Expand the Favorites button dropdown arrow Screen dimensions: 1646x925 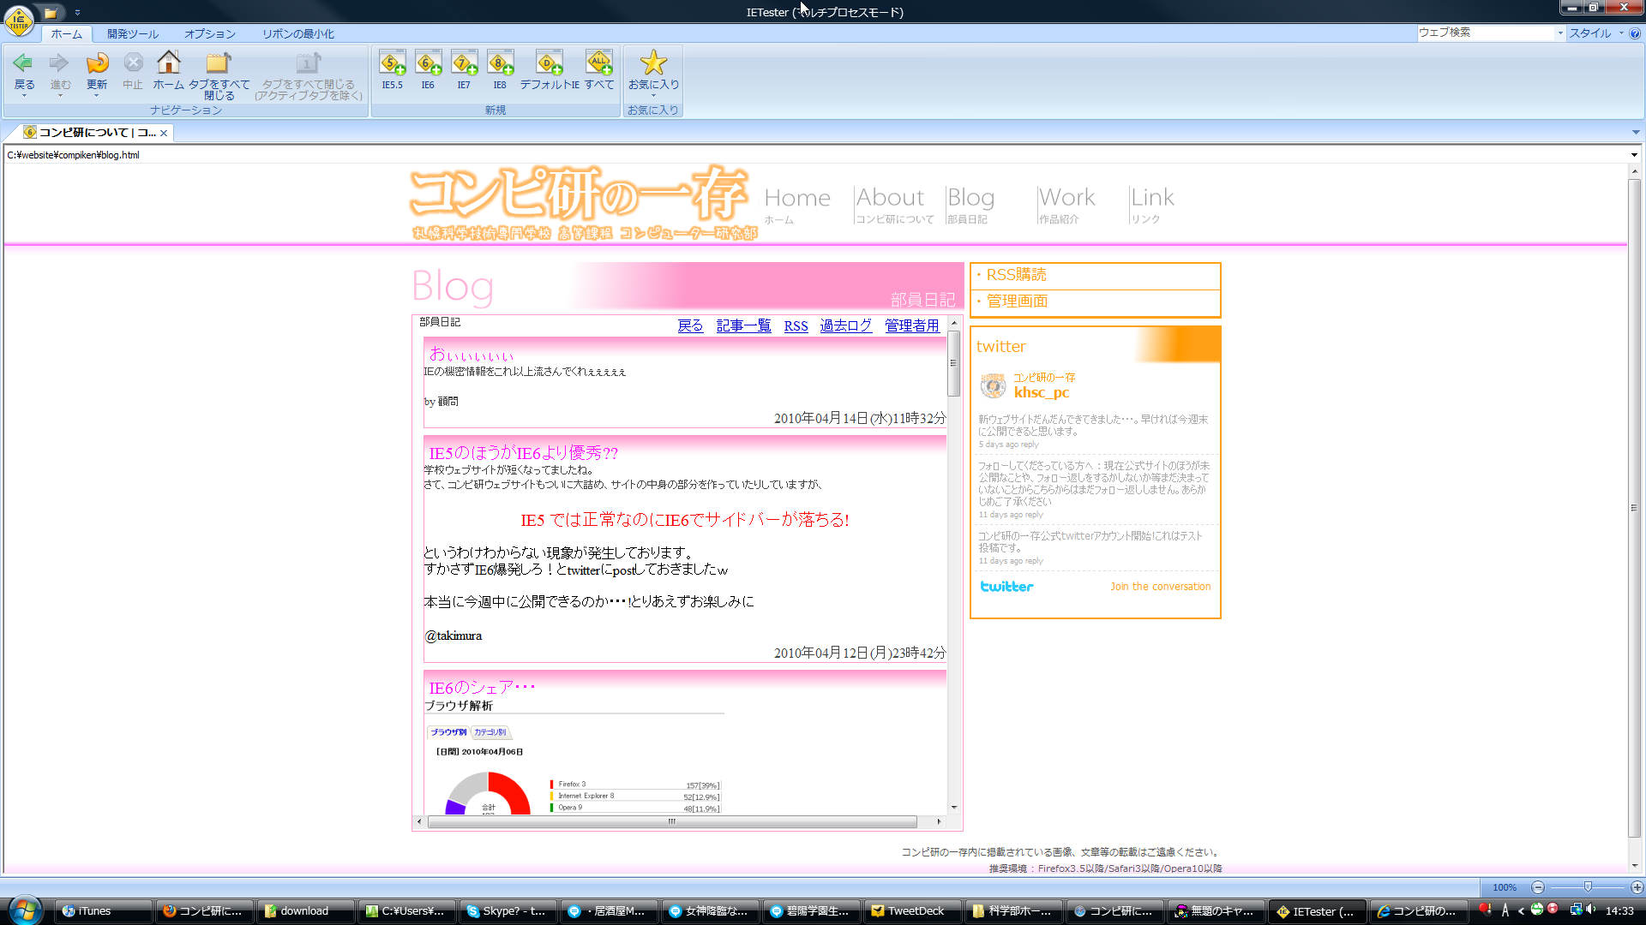point(653,95)
